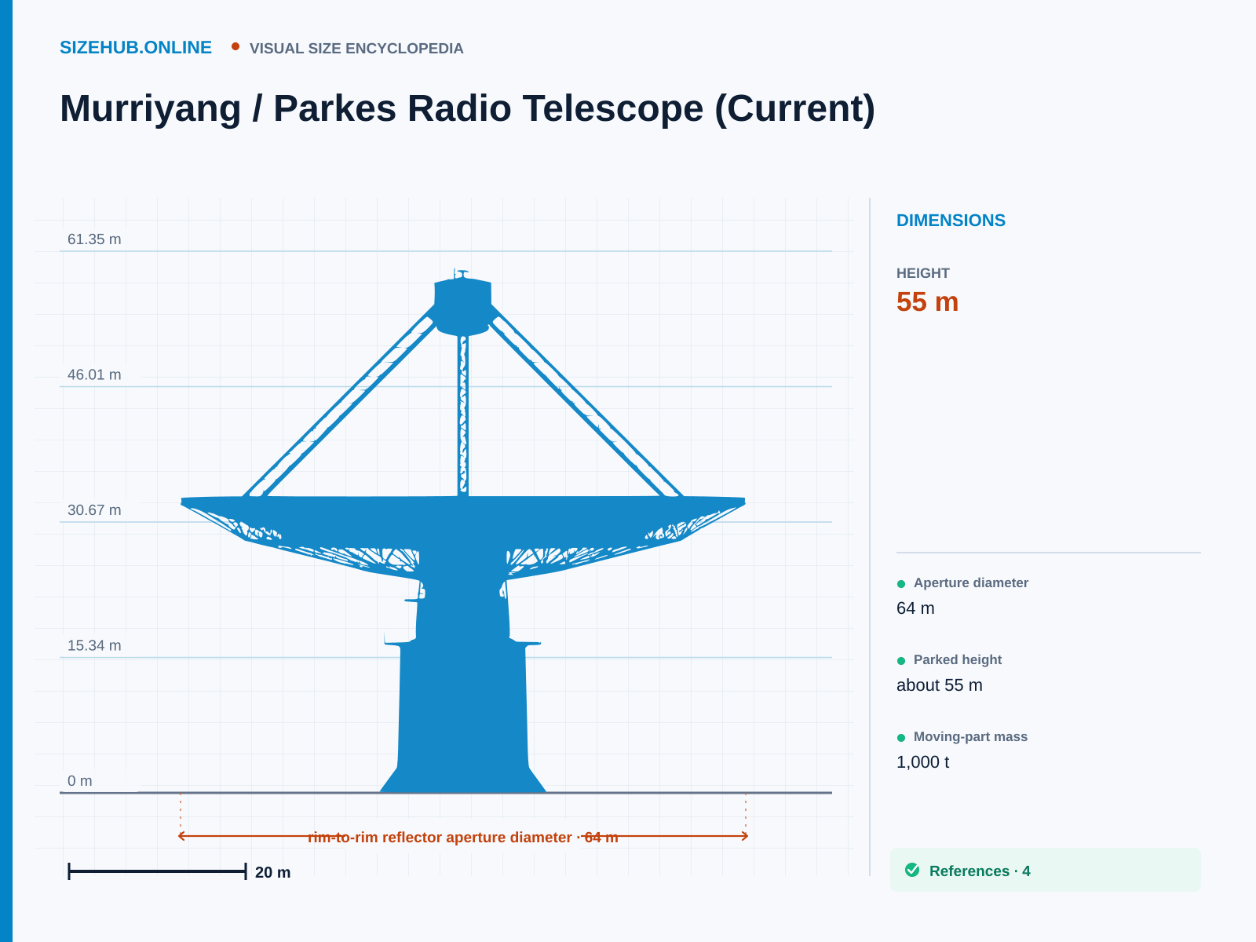Click the green dot beside Parked height
Screen dimensions: 1256x942
[901, 660]
